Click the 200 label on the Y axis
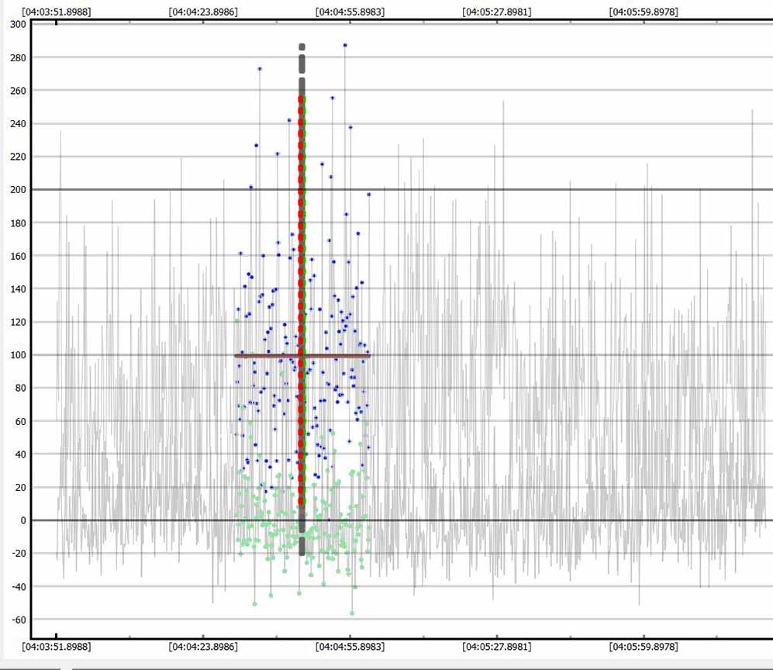Screen dimensions: 773x670 (x=17, y=190)
